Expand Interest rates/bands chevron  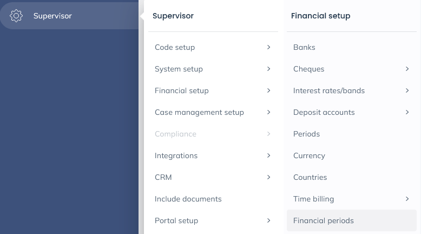(x=407, y=90)
